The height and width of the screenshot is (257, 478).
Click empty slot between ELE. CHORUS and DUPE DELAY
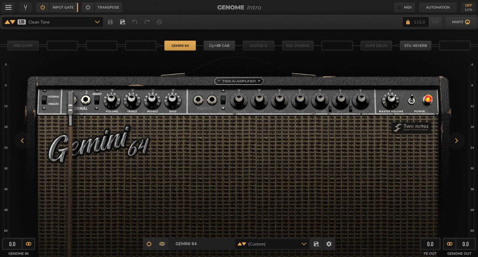pos(337,46)
